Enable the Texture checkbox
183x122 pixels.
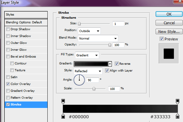click(x=12, y=70)
